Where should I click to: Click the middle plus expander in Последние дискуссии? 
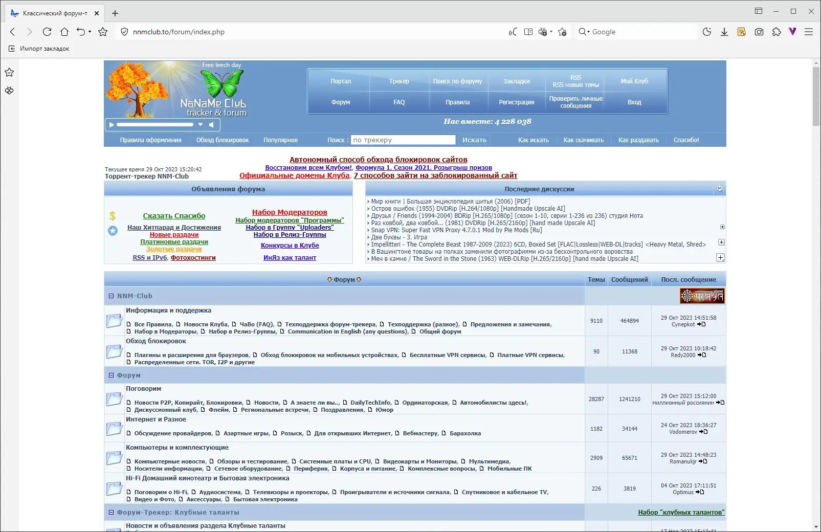[x=721, y=242]
